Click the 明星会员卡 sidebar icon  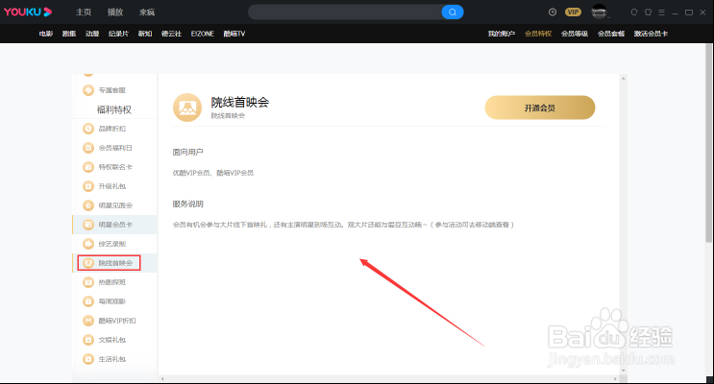click(88, 225)
